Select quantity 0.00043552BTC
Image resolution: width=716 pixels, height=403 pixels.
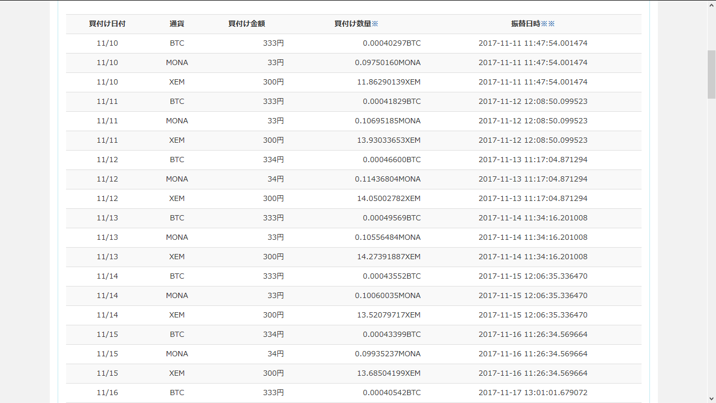(x=392, y=276)
